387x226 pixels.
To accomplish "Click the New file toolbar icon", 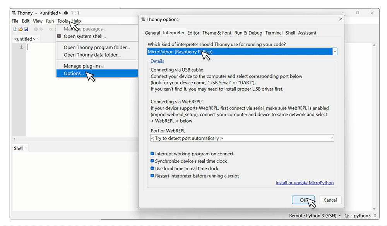I will pyautogui.click(x=15, y=29).
